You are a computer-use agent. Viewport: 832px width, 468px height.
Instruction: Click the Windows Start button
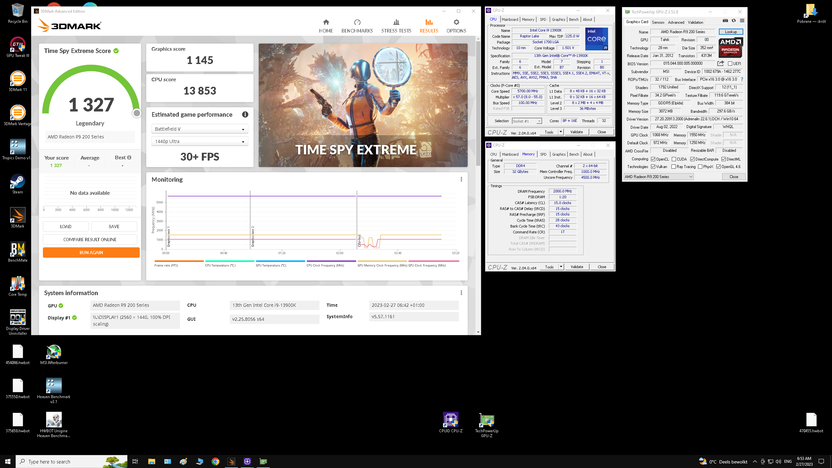[8, 461]
